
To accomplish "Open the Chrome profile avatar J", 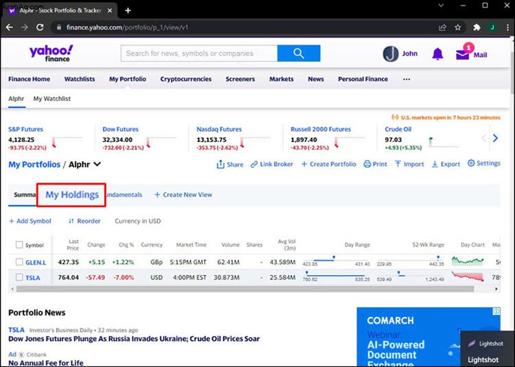I will [x=492, y=27].
